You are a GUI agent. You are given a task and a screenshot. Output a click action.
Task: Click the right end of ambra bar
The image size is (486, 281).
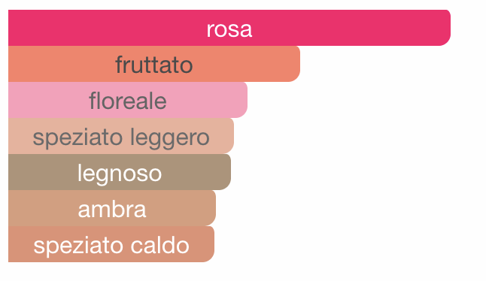click(x=209, y=208)
